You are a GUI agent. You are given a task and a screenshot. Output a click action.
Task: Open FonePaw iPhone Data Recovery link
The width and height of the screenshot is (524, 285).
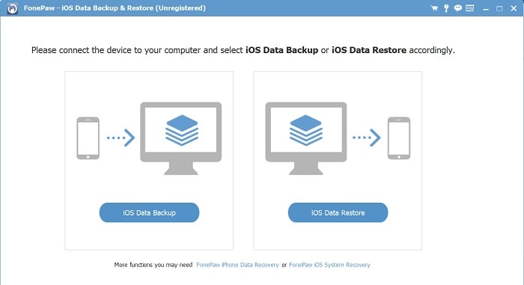237,265
